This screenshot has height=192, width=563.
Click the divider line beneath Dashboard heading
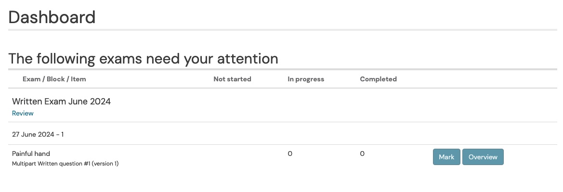[x=283, y=30]
